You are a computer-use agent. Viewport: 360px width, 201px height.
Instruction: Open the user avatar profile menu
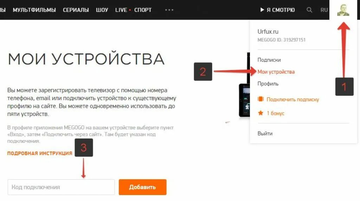click(x=343, y=10)
